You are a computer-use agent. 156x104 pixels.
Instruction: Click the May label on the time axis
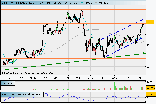[79, 78]
